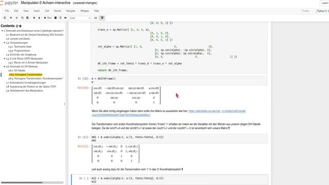This screenshot has width=329, height=185.
Task: Click the Trusted notebook indicator
Action: pos(305,11)
